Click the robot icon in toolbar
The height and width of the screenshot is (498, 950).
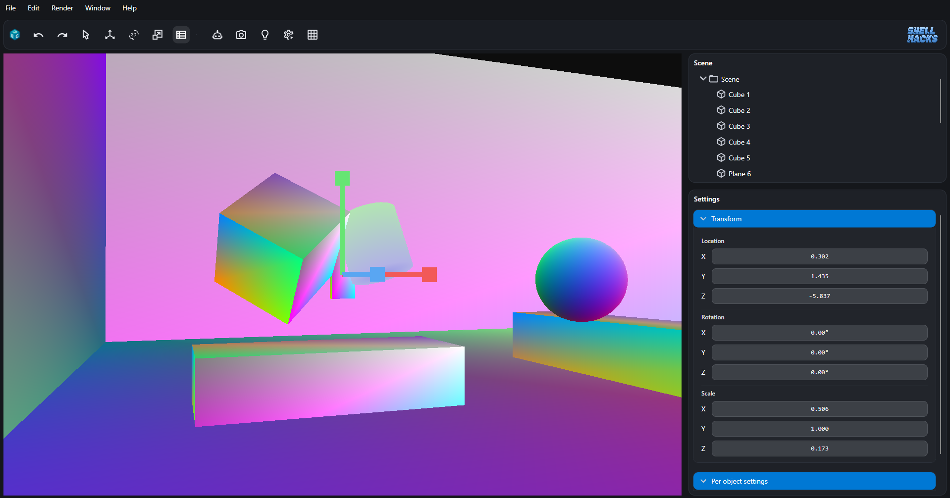[217, 35]
